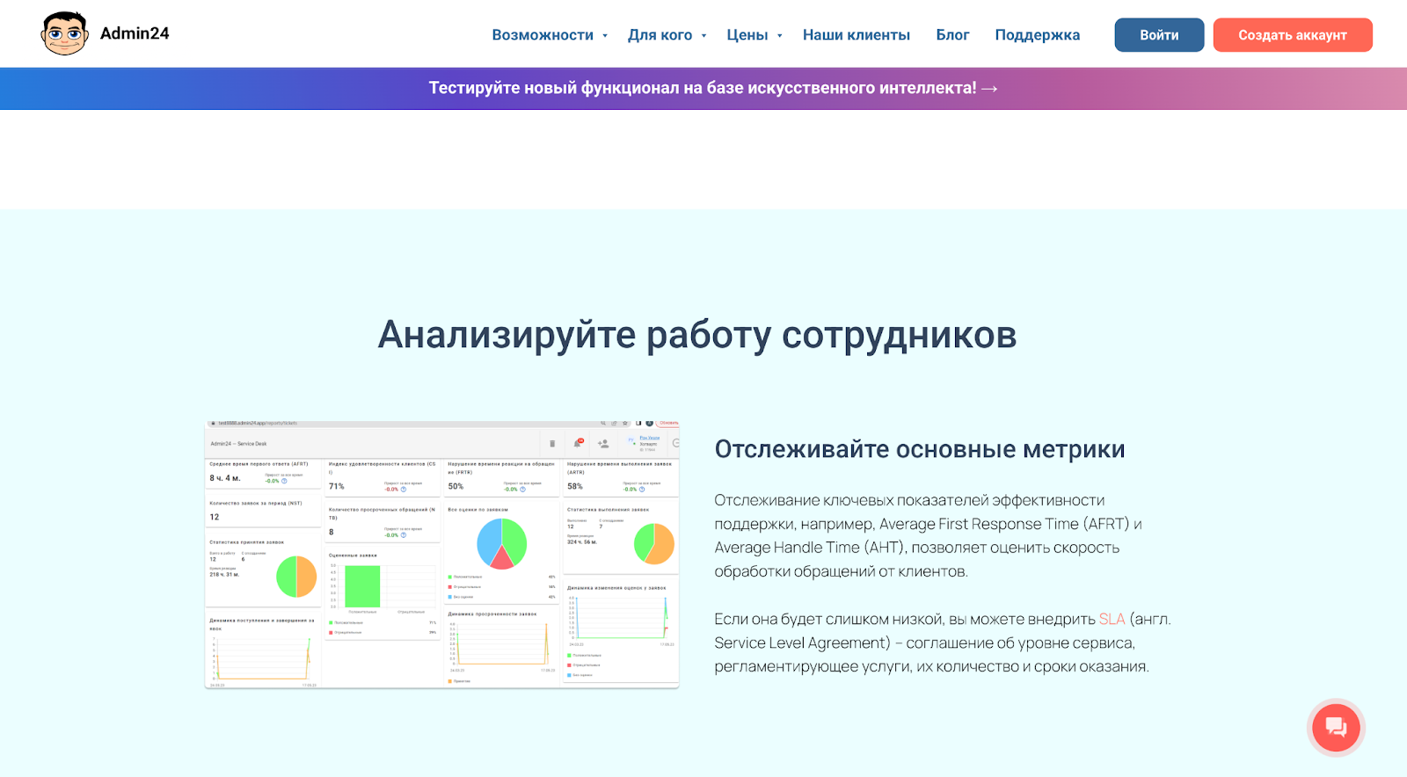Open the Блог page
1407x777 pixels.
pos(952,35)
